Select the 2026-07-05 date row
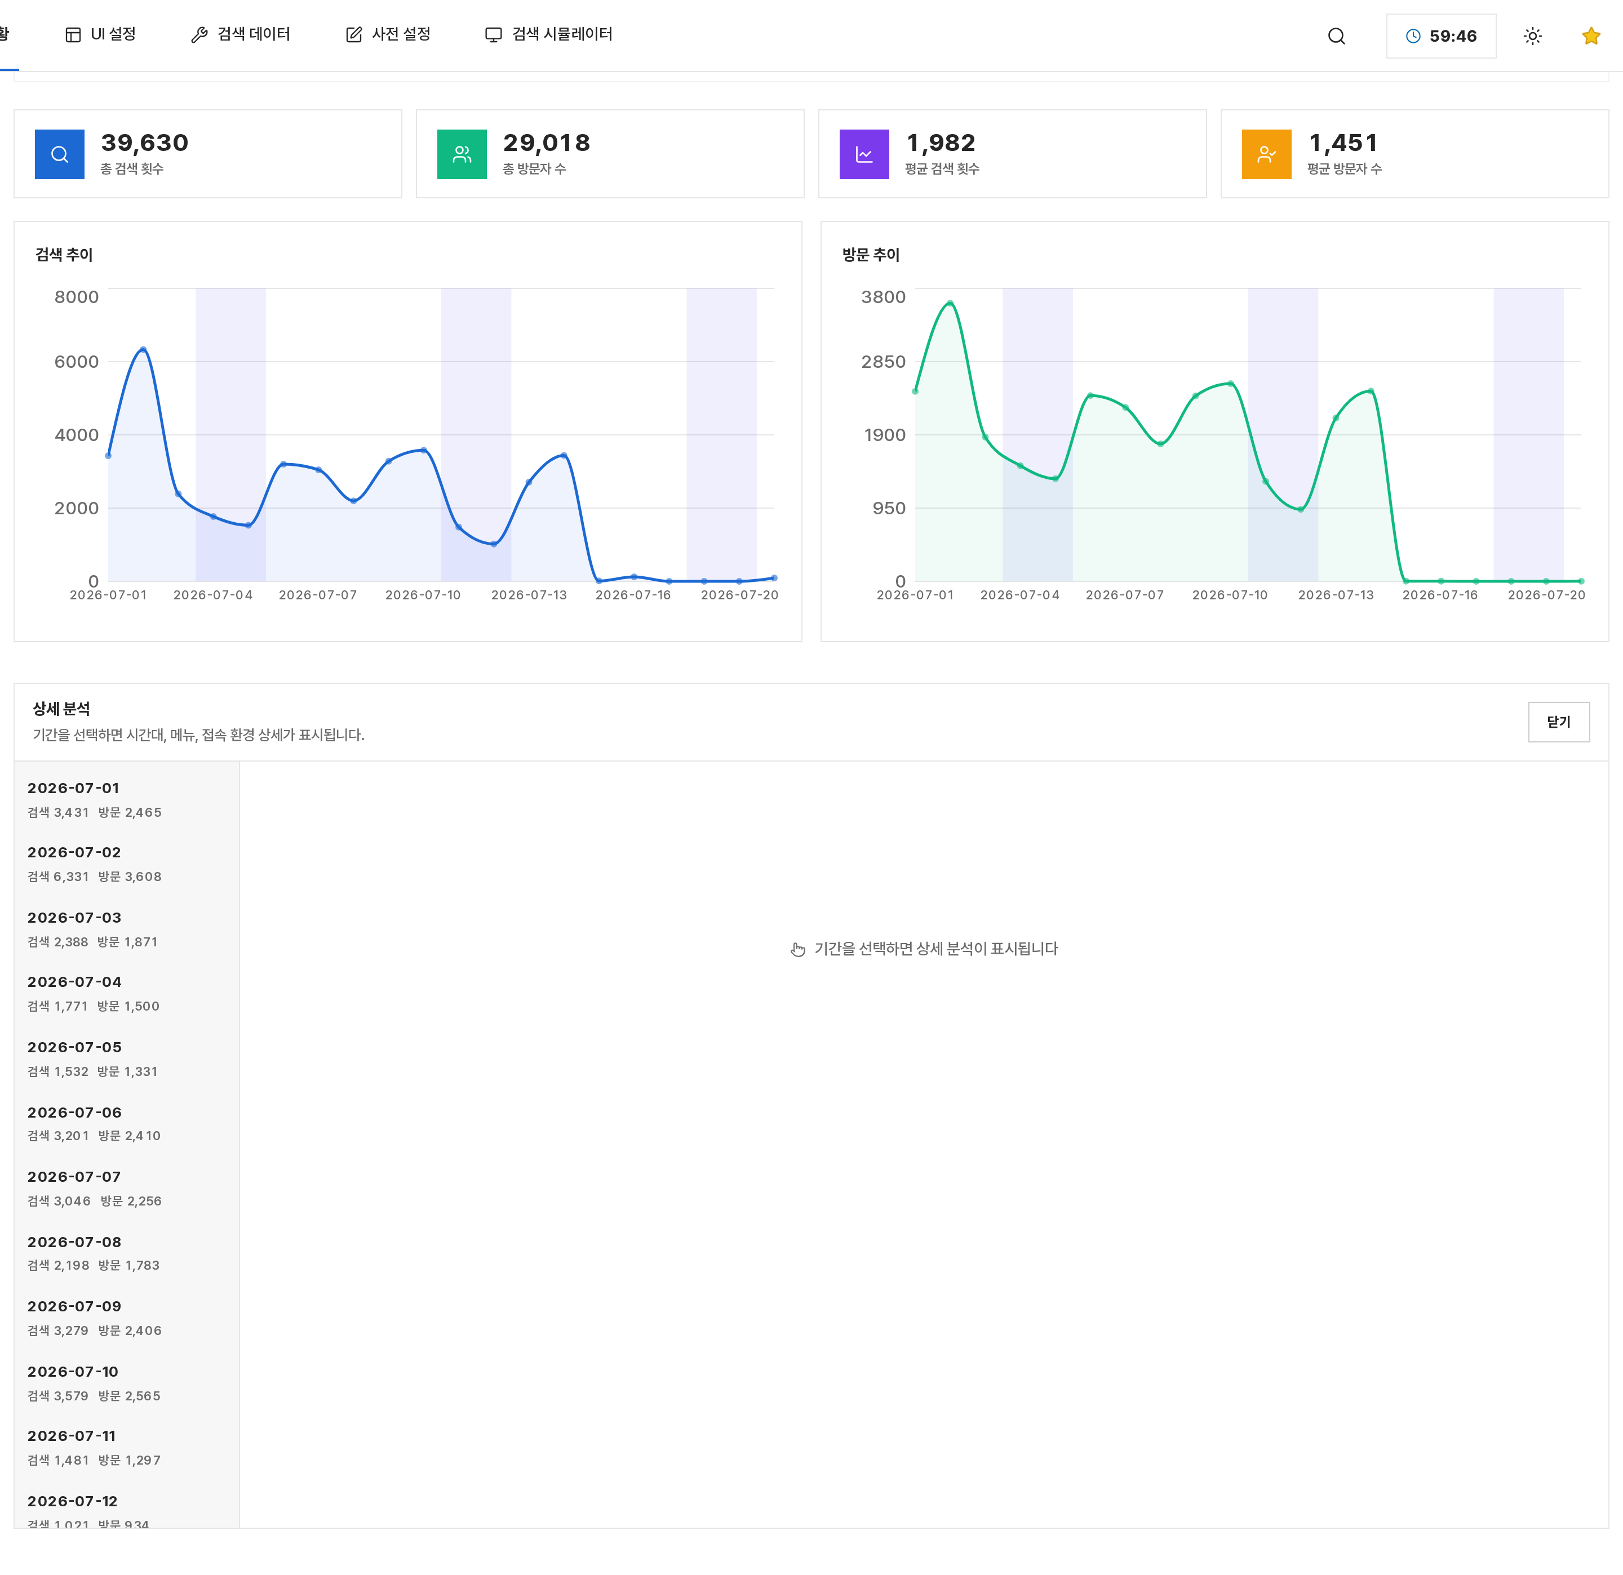Screen dimensions: 1623x1575 (127, 1058)
